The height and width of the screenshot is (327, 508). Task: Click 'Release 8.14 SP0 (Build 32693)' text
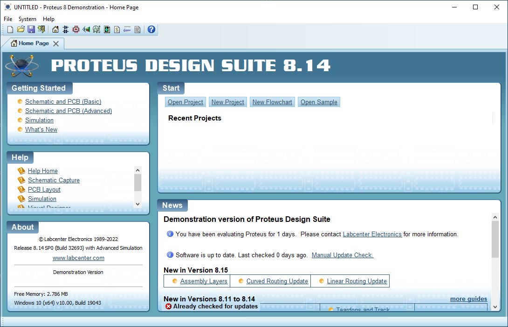coord(49,248)
